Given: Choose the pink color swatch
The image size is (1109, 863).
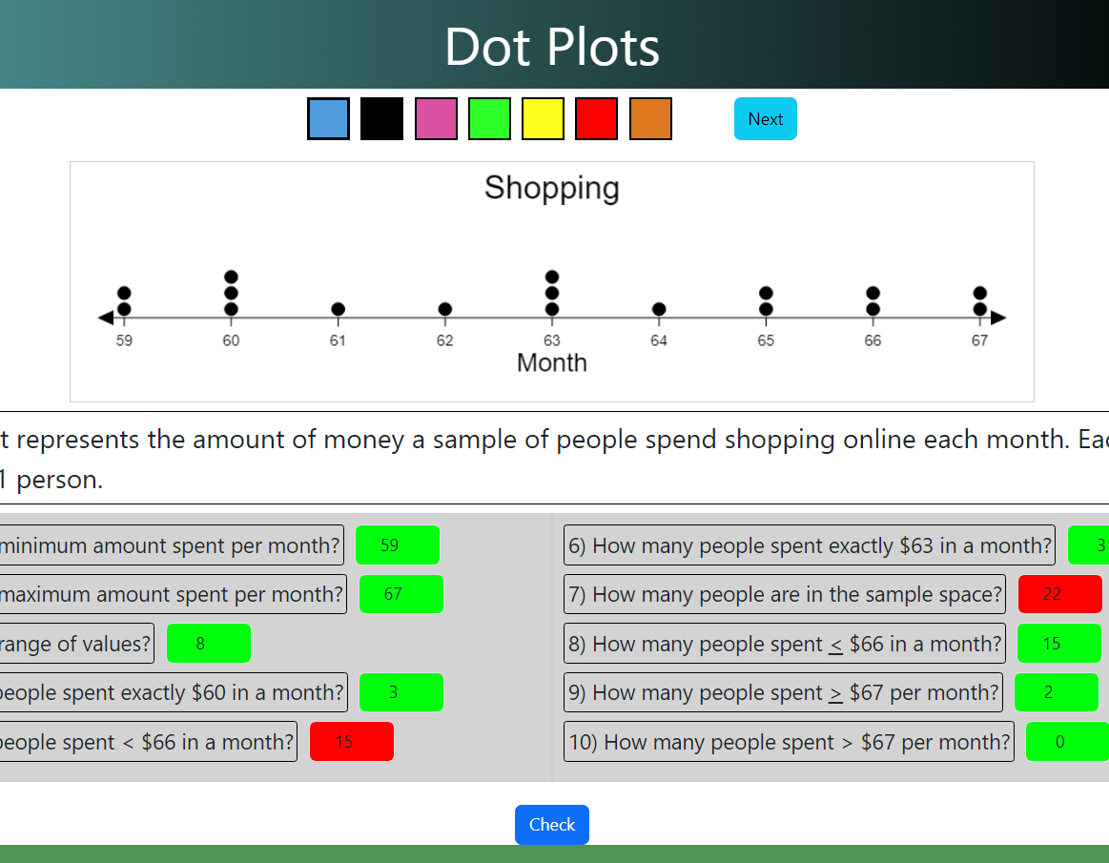Looking at the screenshot, I should tap(436, 119).
